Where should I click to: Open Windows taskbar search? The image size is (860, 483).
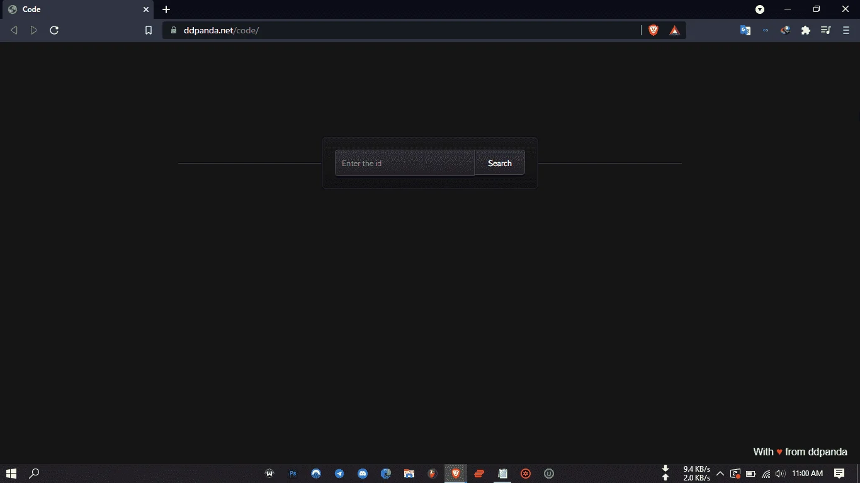tap(35, 474)
